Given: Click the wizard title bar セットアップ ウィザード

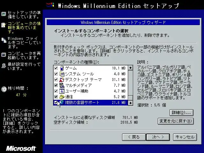Looking at the screenshot, I should (123, 22).
